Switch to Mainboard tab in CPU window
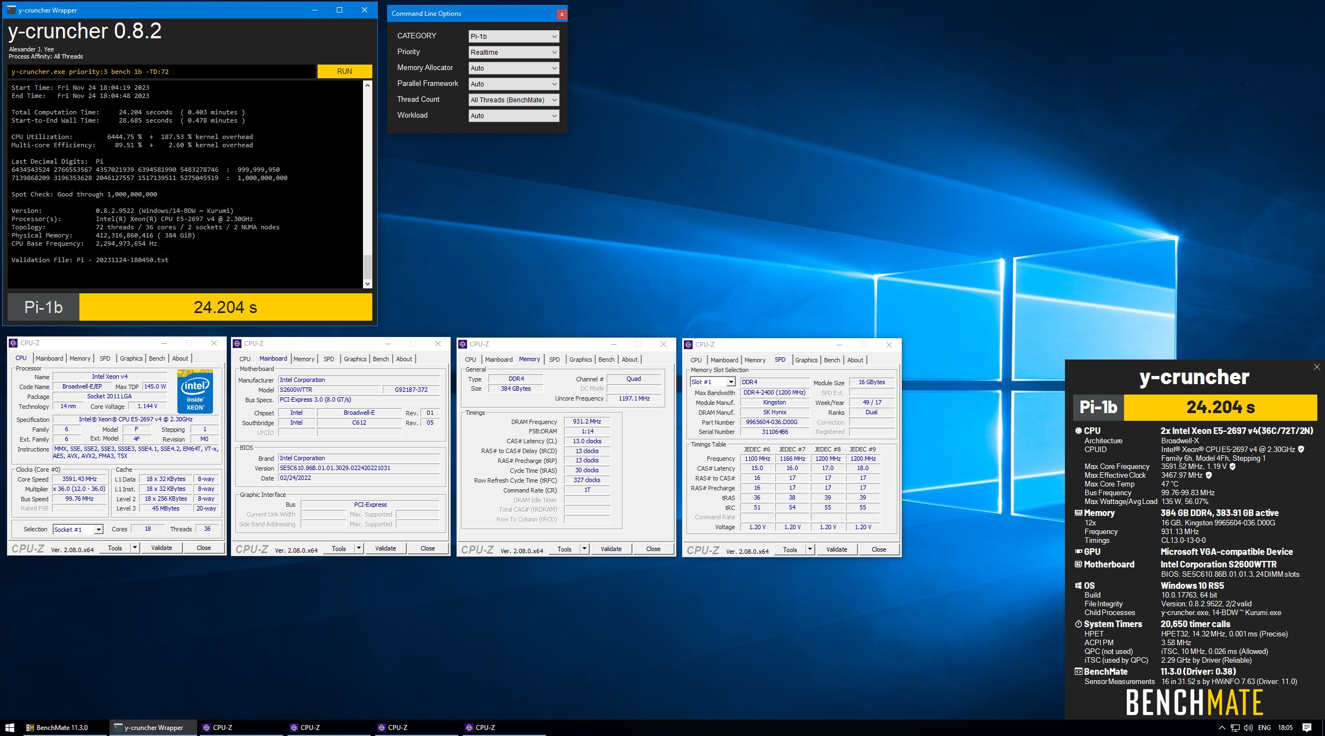Image resolution: width=1325 pixels, height=736 pixels. pos(49,358)
